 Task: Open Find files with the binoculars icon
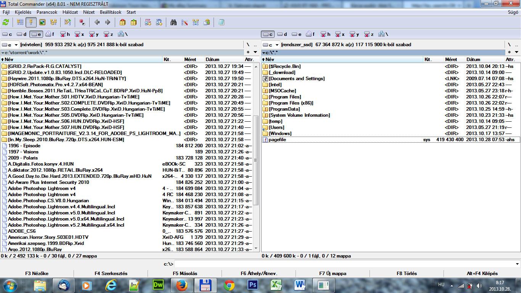pos(174,23)
